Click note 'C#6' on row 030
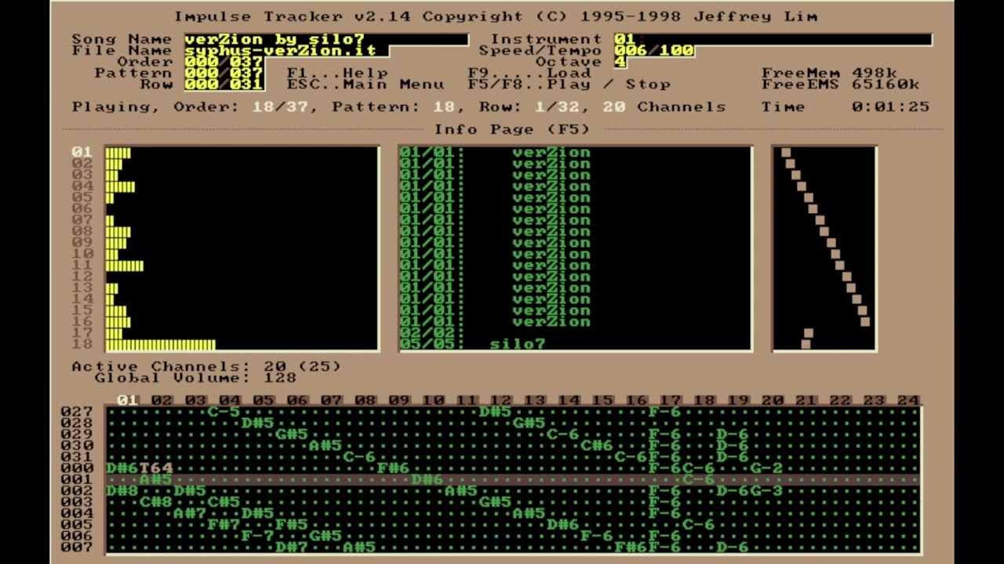The height and width of the screenshot is (564, 1004). 596,446
